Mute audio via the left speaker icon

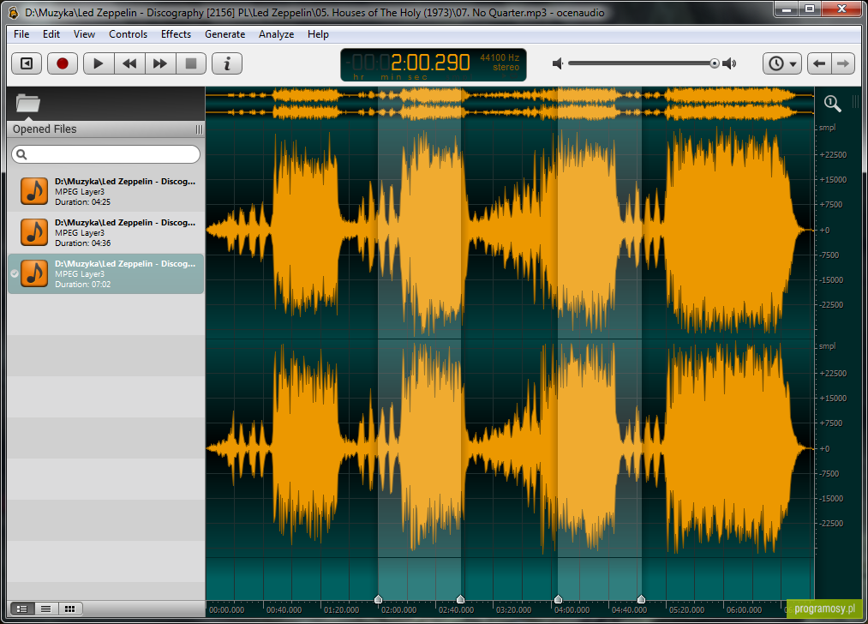coord(558,63)
